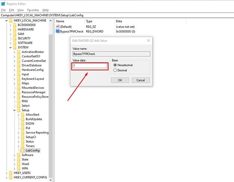Click the SYSTEM folder icon
The image size is (234, 182).
15,47
